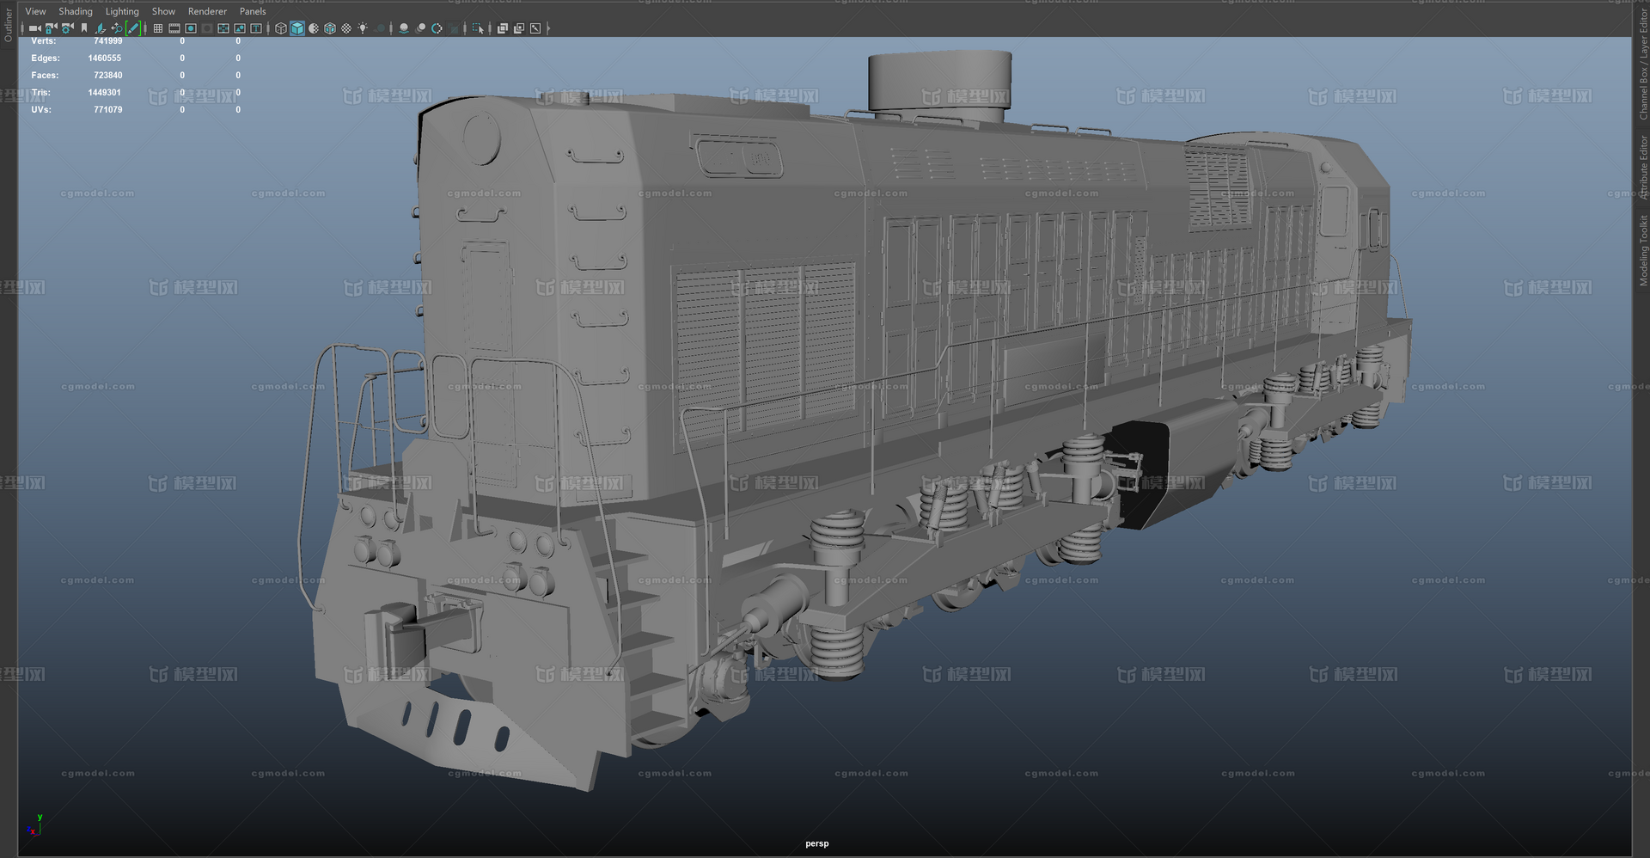The height and width of the screenshot is (858, 1650).
Task: Toggle the viewport grid display
Action: click(x=158, y=28)
